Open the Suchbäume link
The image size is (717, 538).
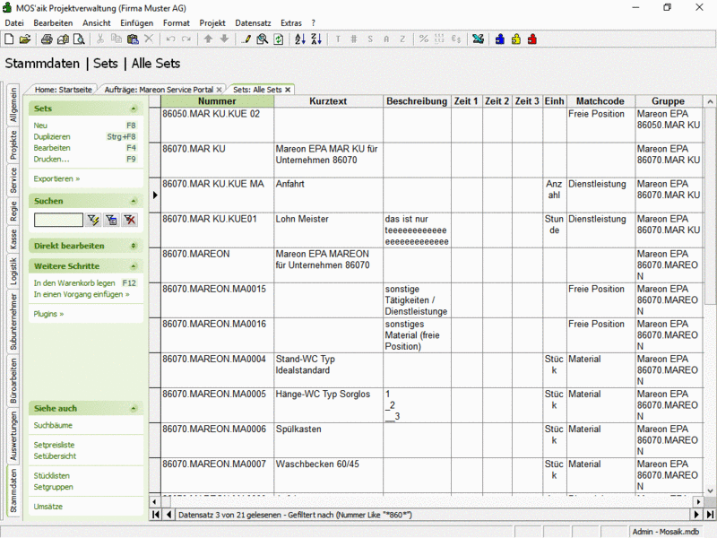tap(53, 425)
